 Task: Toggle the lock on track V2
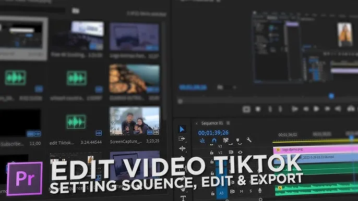[x=212, y=153]
